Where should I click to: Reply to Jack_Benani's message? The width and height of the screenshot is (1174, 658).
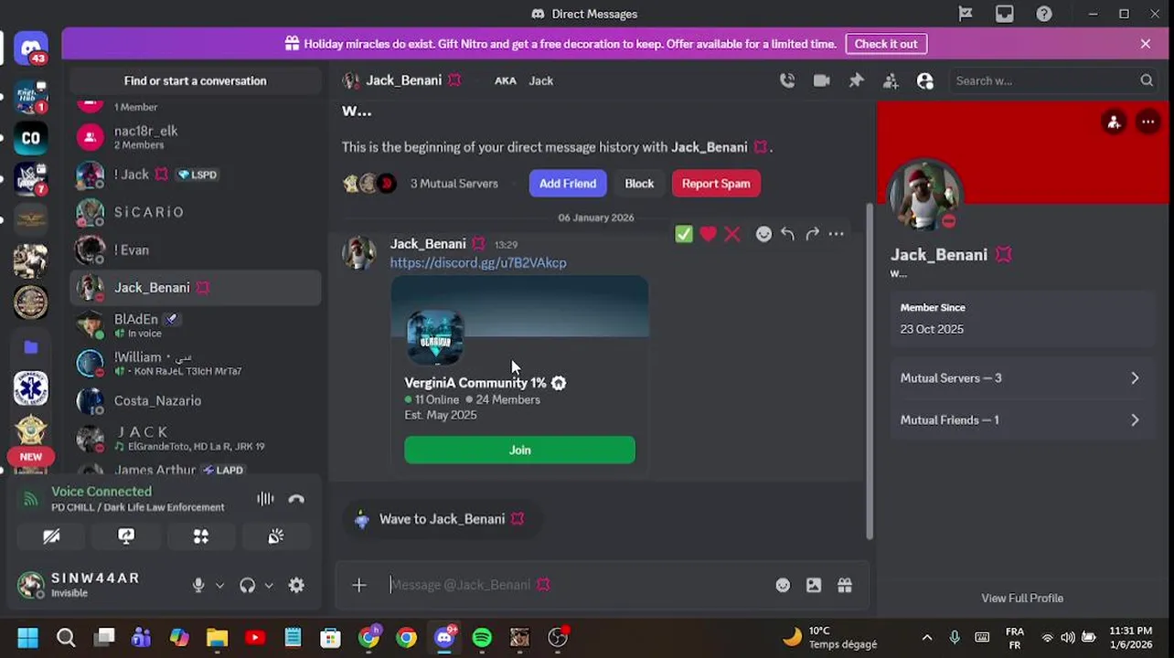(787, 234)
